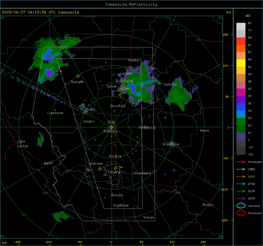Click the yellow diamond marker above Calgary
This screenshot has height=246, width=263.
(115, 168)
